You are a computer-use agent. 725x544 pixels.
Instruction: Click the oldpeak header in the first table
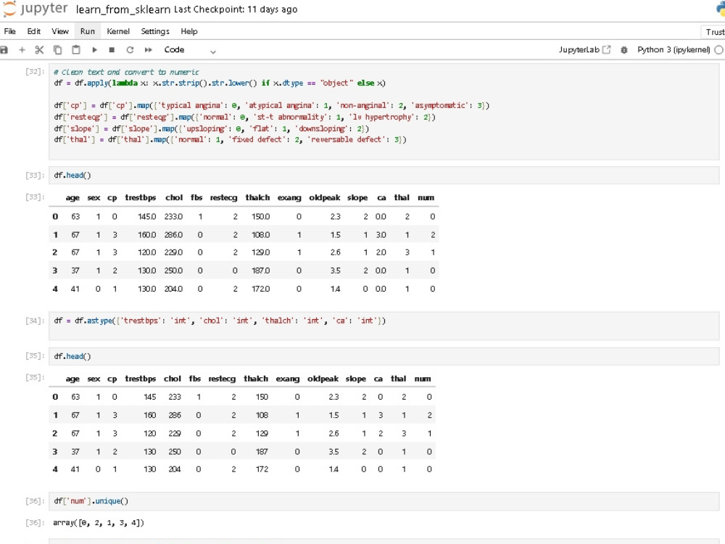[x=325, y=197]
